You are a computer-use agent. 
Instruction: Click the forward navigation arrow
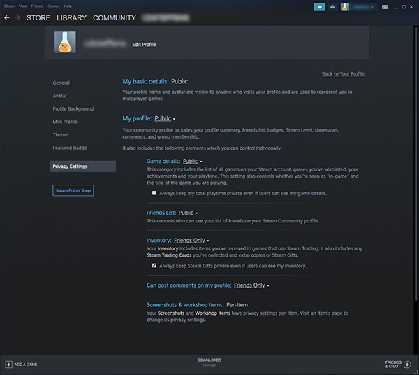[17, 17]
